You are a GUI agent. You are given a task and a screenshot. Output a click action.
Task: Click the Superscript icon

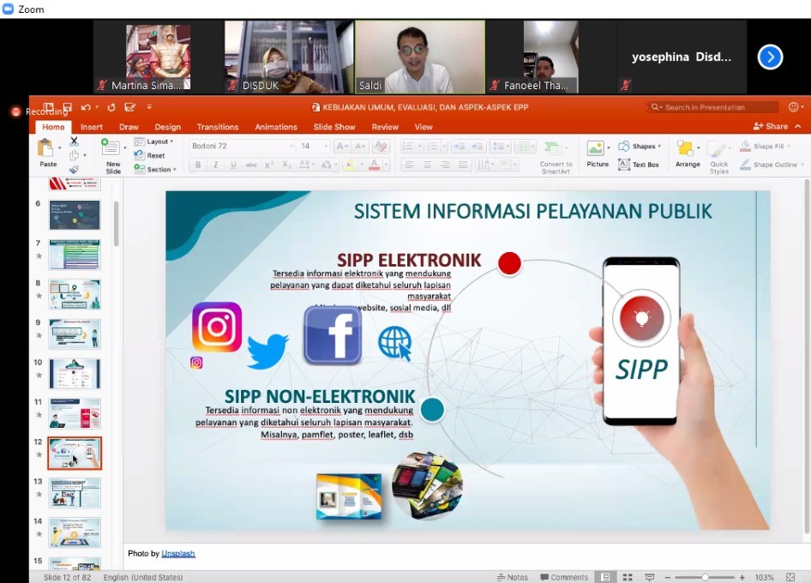pyautogui.click(x=269, y=165)
